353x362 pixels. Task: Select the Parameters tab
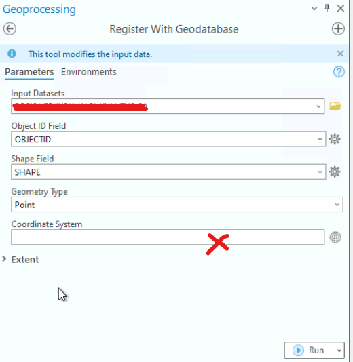[29, 72]
